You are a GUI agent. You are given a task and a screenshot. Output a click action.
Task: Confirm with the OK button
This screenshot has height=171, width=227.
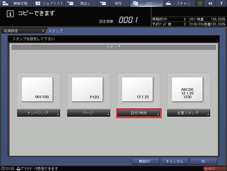[203, 161]
